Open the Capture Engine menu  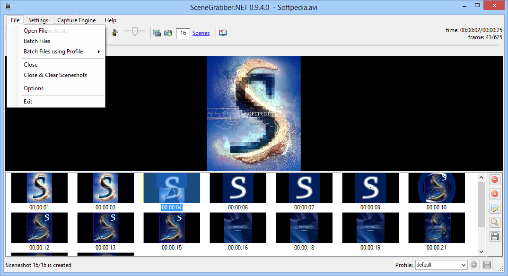77,20
